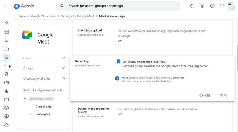Go to Google Workspace breadcrumb
Image resolution: width=238 pixels, height=132 pixels.
pos(43,16)
